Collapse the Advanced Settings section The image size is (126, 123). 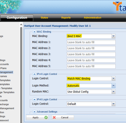(x=34, y=112)
